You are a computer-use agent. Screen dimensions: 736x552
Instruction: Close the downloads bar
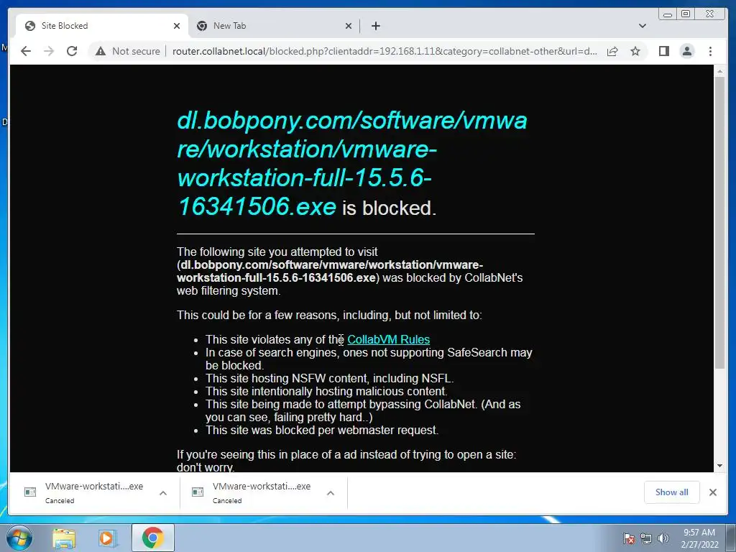pos(712,492)
